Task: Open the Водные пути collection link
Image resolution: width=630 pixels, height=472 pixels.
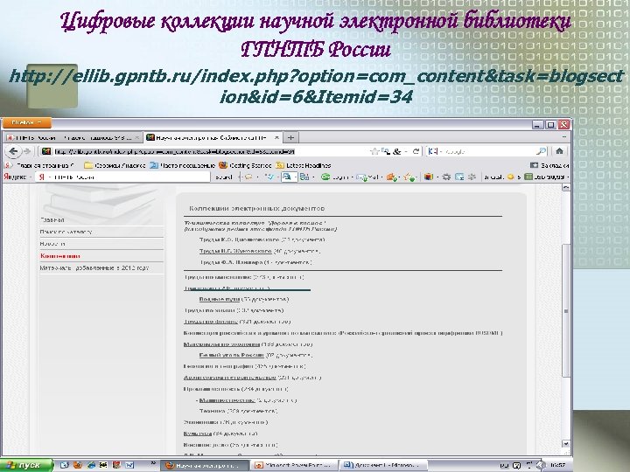Action: (220, 299)
